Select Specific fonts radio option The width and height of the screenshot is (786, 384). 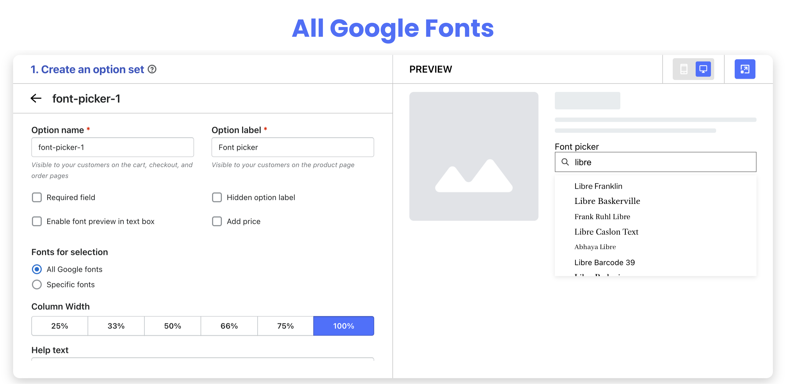37,284
